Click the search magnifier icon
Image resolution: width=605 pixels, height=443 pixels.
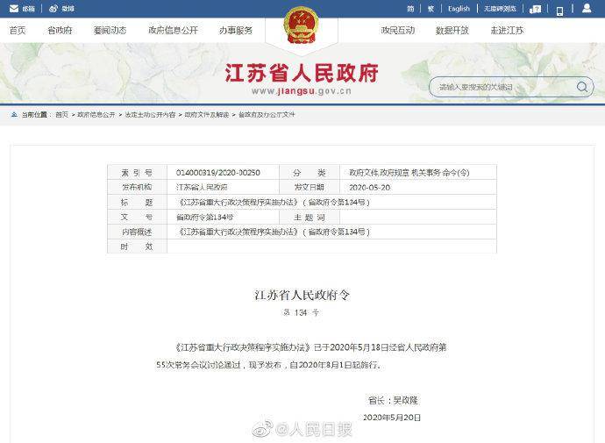tap(582, 87)
